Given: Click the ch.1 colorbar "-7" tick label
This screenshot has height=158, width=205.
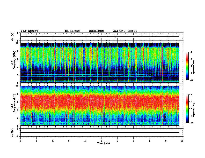Looking at the screenshot, I should point(191,59).
